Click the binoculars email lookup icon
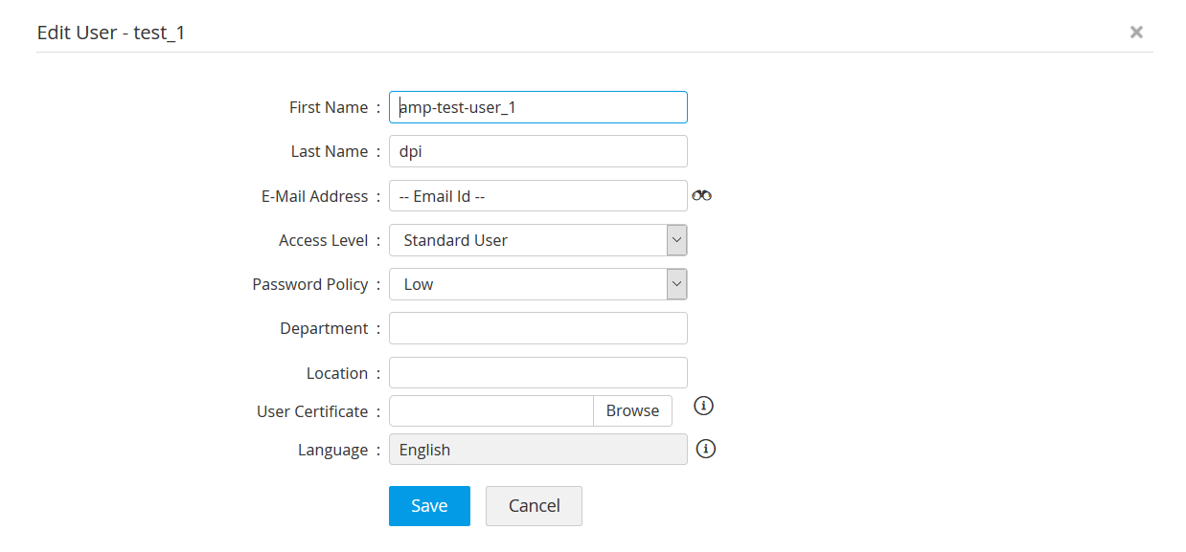The width and height of the screenshot is (1186, 552). click(x=701, y=195)
